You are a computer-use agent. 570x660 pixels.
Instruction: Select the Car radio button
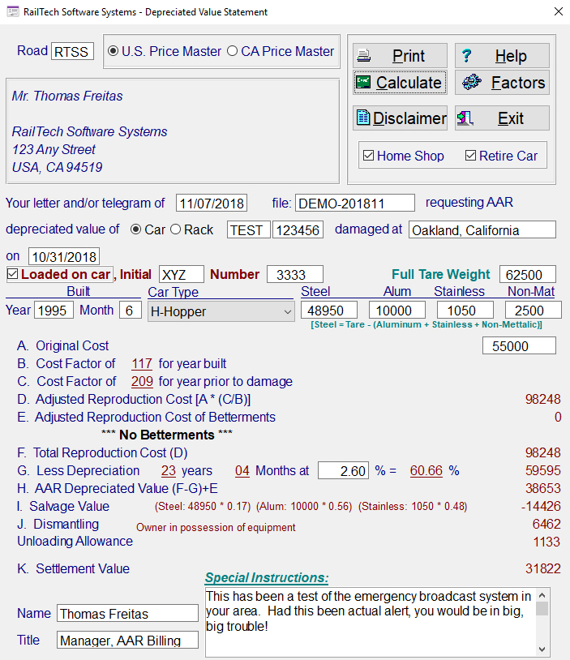(x=135, y=229)
